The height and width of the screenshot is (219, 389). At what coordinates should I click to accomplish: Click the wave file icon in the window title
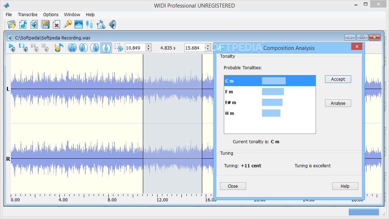pos(10,38)
